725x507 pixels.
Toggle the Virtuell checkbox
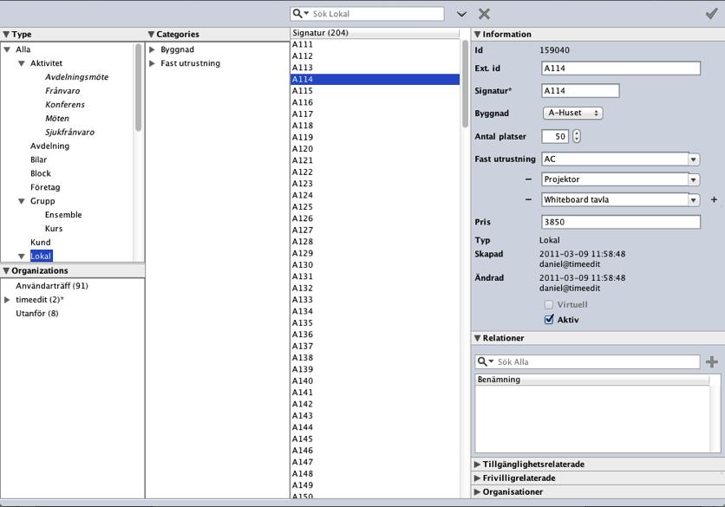[549, 304]
